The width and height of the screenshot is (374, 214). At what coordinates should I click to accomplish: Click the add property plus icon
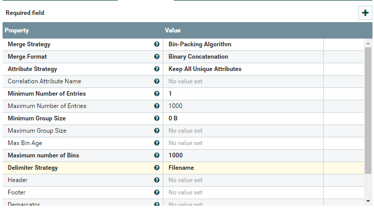point(364,13)
